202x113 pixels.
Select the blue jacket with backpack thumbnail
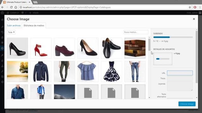41,92
